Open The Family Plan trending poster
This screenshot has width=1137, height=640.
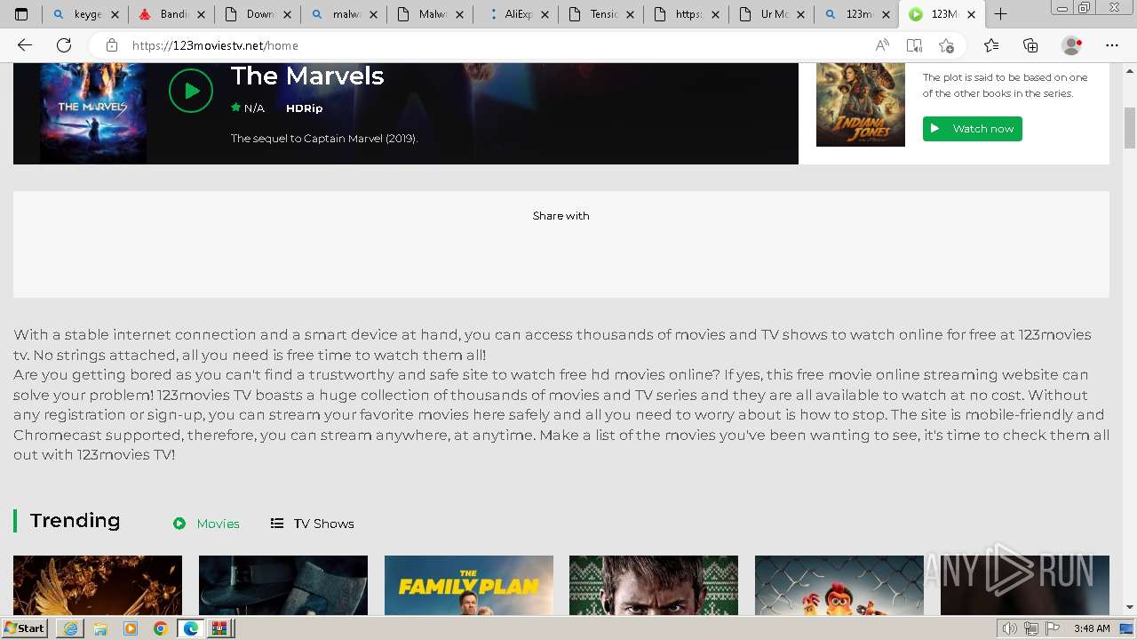(x=469, y=585)
